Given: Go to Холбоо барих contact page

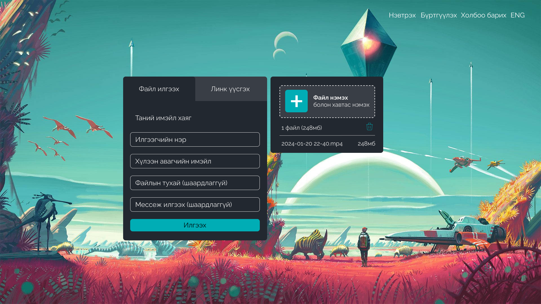Looking at the screenshot, I should [483, 15].
